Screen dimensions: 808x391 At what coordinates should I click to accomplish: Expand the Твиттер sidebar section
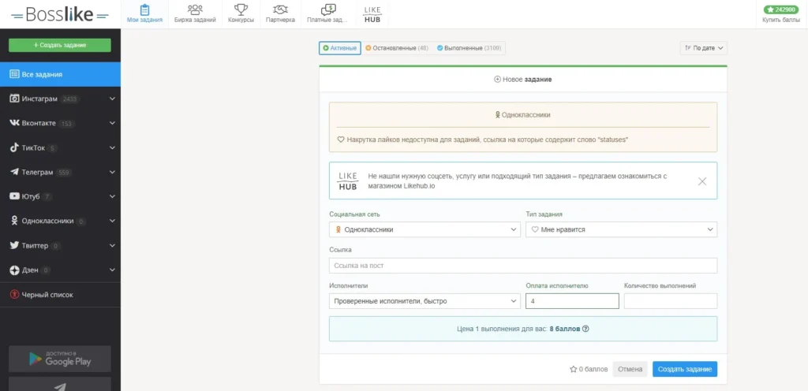coord(112,246)
